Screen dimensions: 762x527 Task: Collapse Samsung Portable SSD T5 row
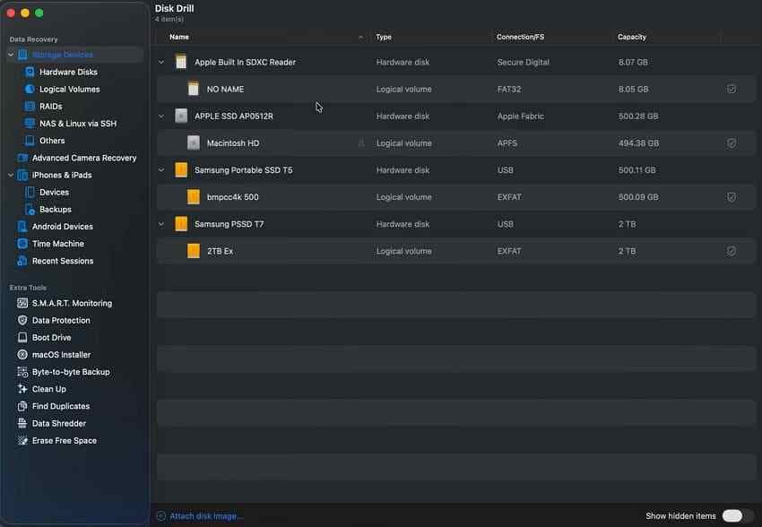point(161,170)
